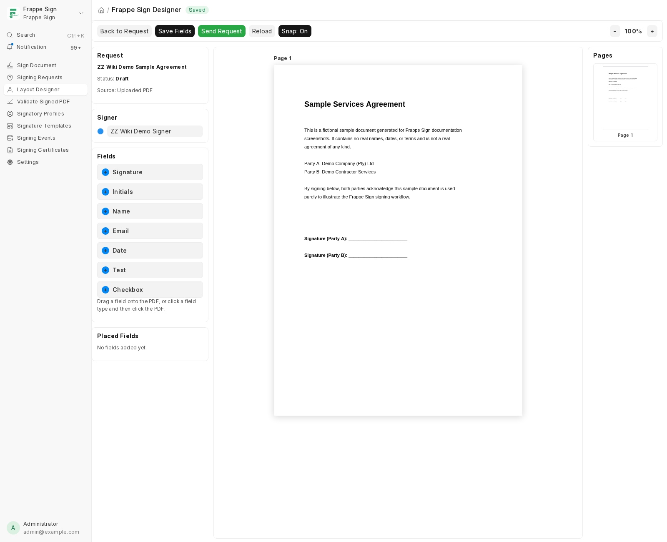Image resolution: width=667 pixels, height=542 pixels.
Task: Click the plus icon beside Text field
Action: point(105,270)
